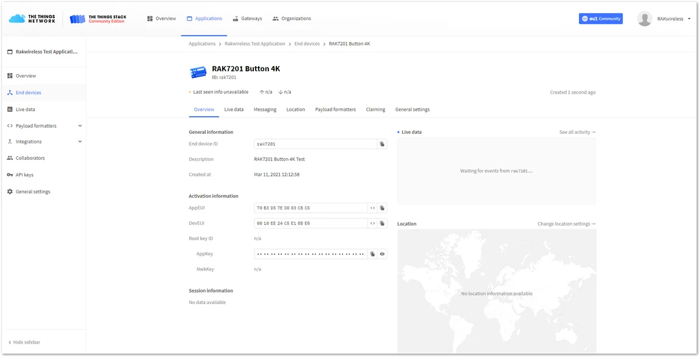Click the eu1 Community cluster button

click(600, 19)
